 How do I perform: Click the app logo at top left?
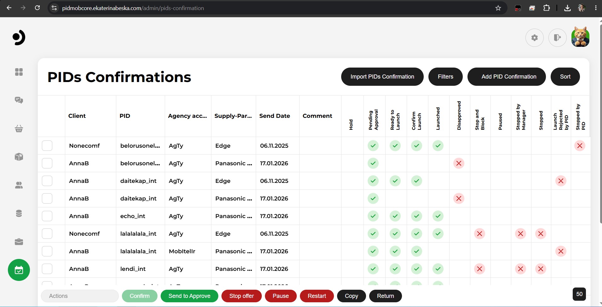[x=19, y=38]
